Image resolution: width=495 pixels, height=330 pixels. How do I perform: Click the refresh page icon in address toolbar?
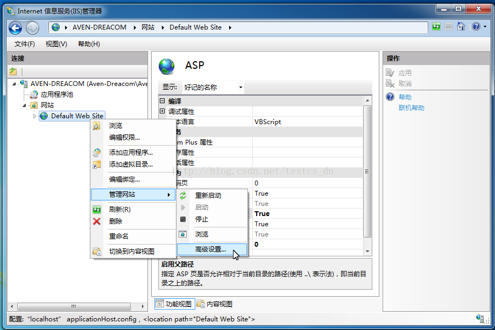tap(436, 26)
